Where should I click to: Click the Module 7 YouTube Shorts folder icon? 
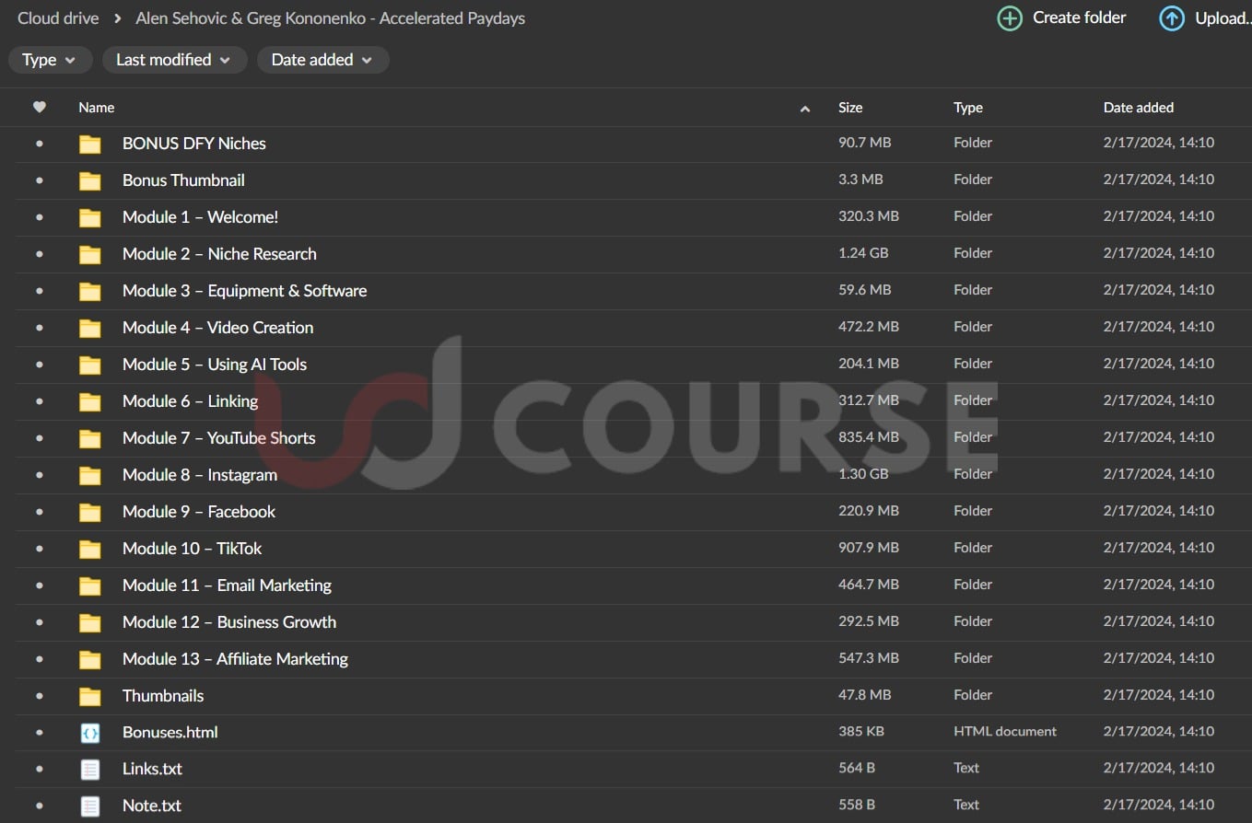89,438
